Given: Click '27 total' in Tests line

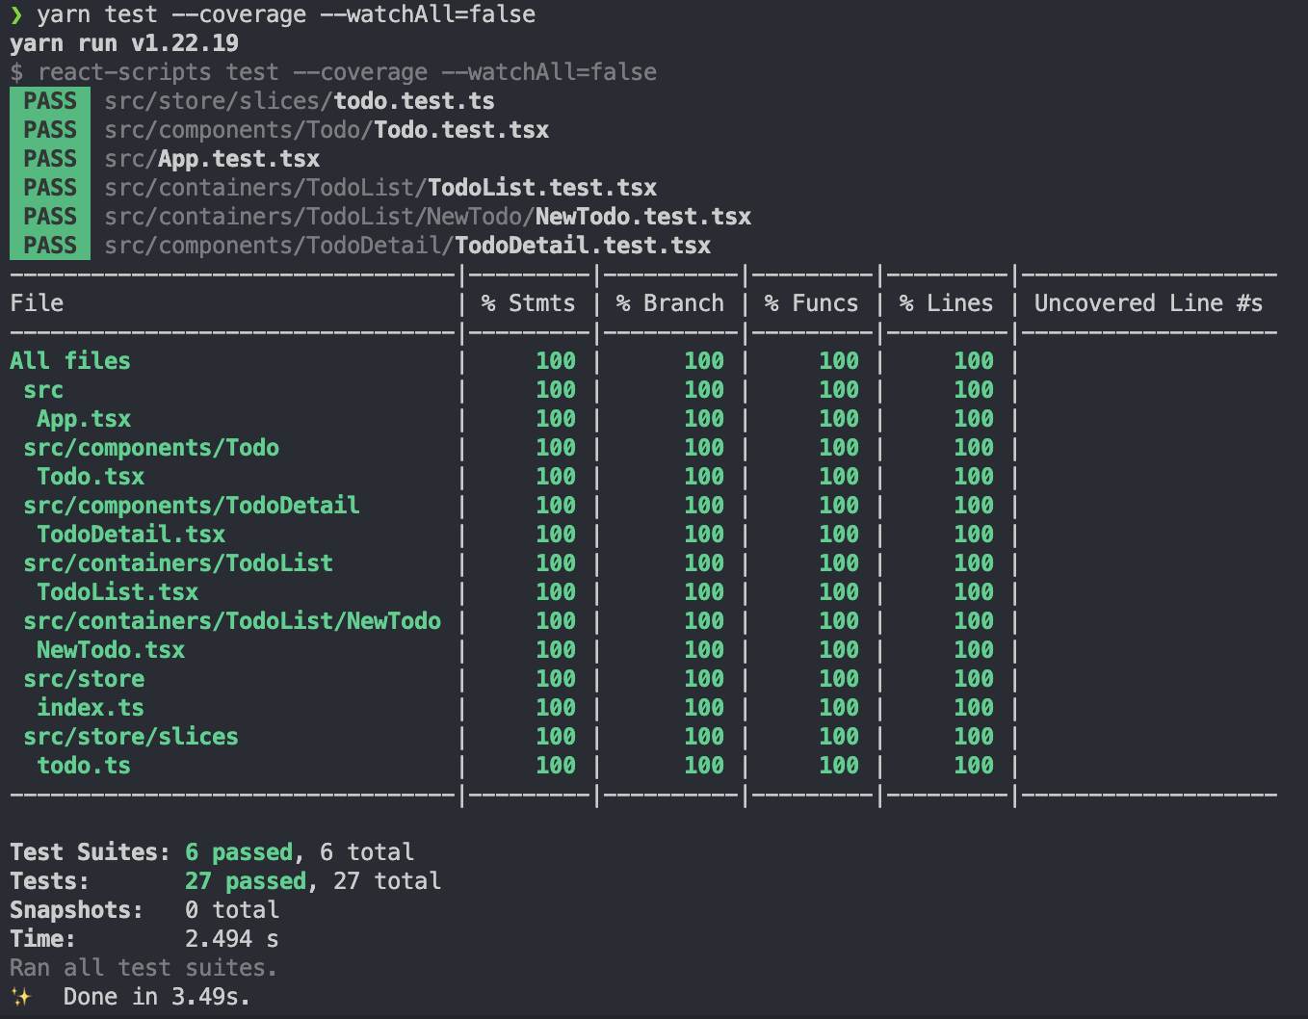Looking at the screenshot, I should click(387, 881).
